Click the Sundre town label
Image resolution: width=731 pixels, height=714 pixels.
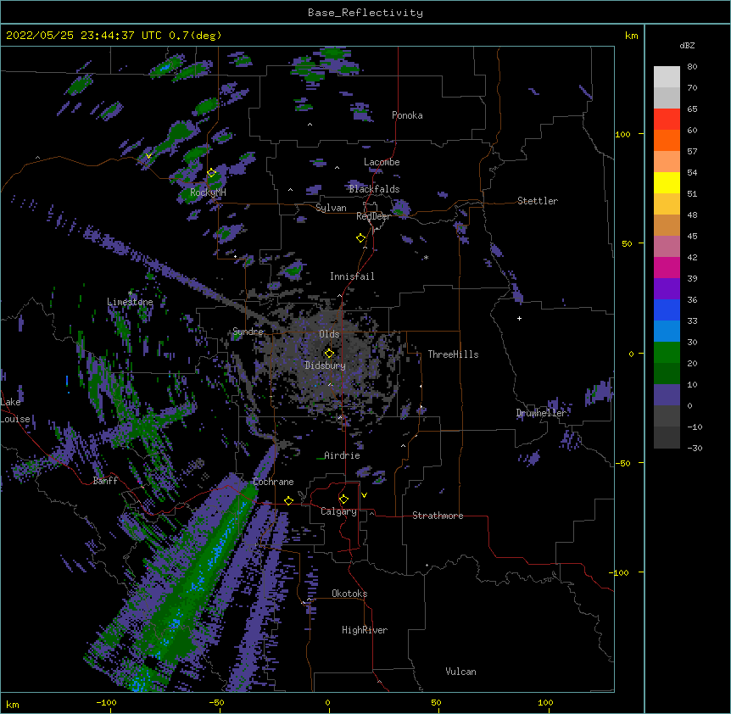pos(248,332)
